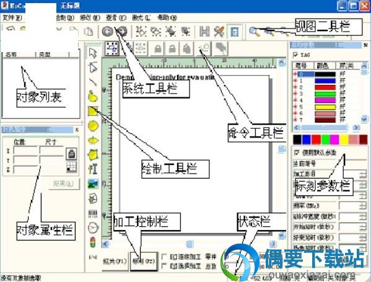The image size is (371, 282).
Task: Click the X position input field
Action: 26,151
